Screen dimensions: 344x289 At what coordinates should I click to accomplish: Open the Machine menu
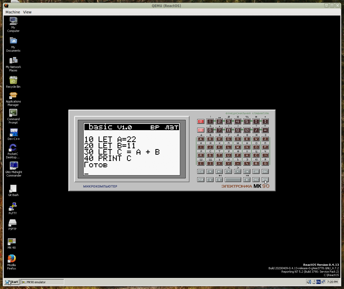13,12
